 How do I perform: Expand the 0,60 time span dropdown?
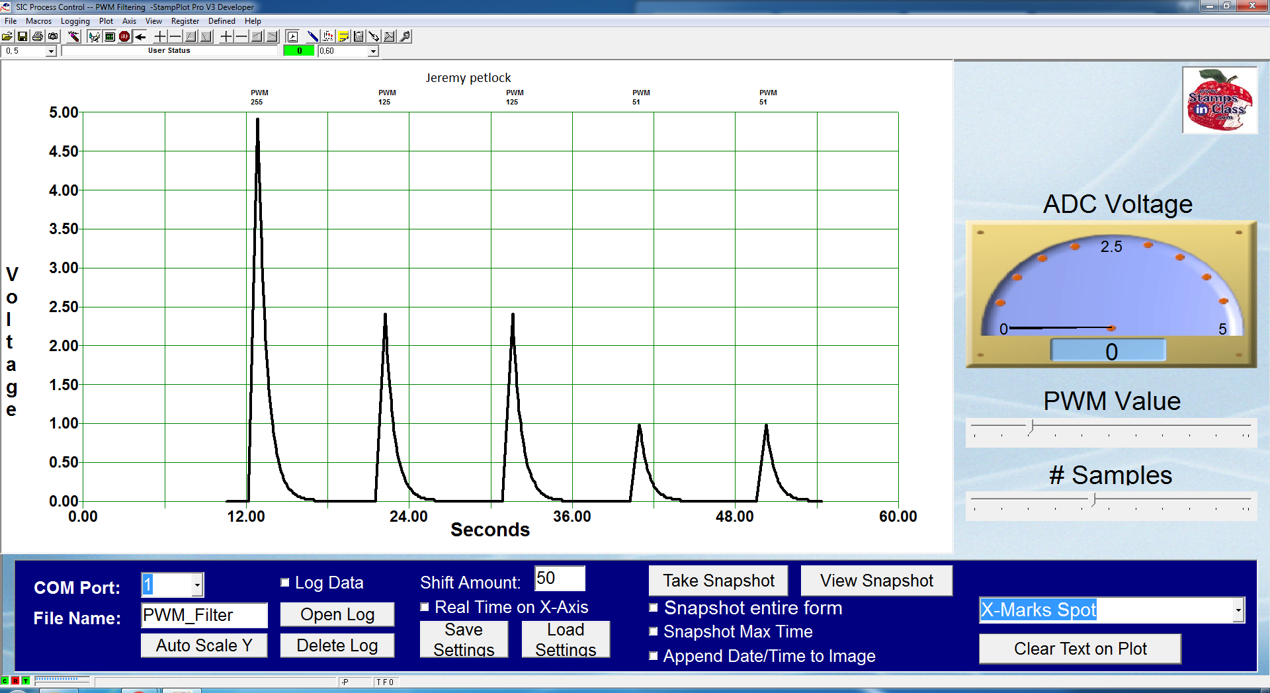(373, 51)
